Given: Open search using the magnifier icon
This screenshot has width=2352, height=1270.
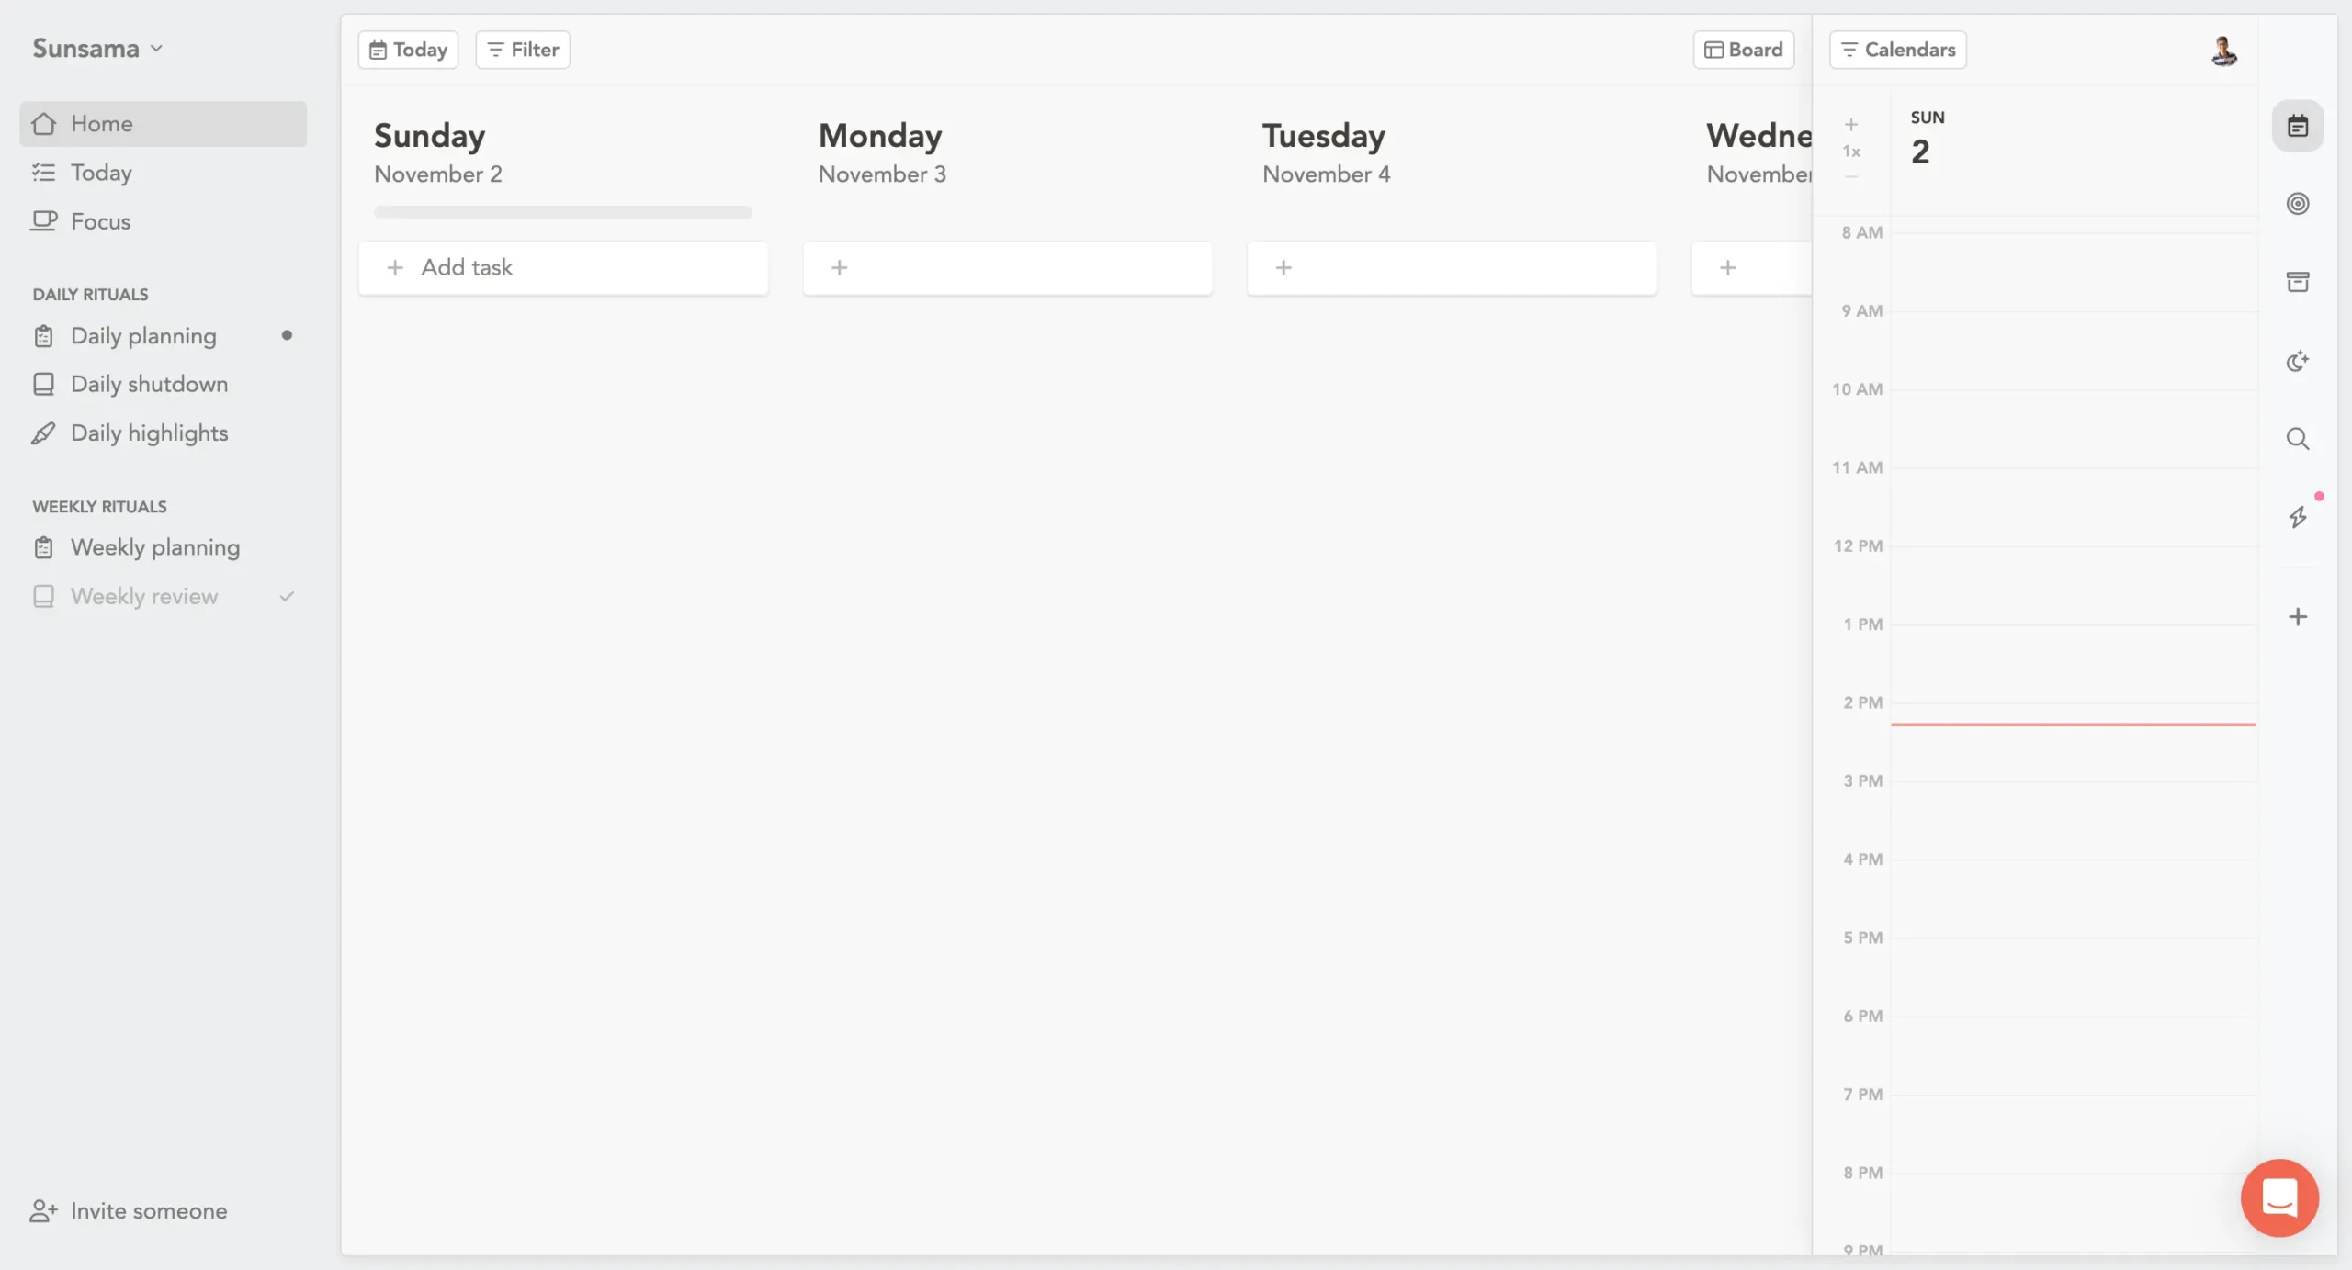Looking at the screenshot, I should (x=2296, y=439).
